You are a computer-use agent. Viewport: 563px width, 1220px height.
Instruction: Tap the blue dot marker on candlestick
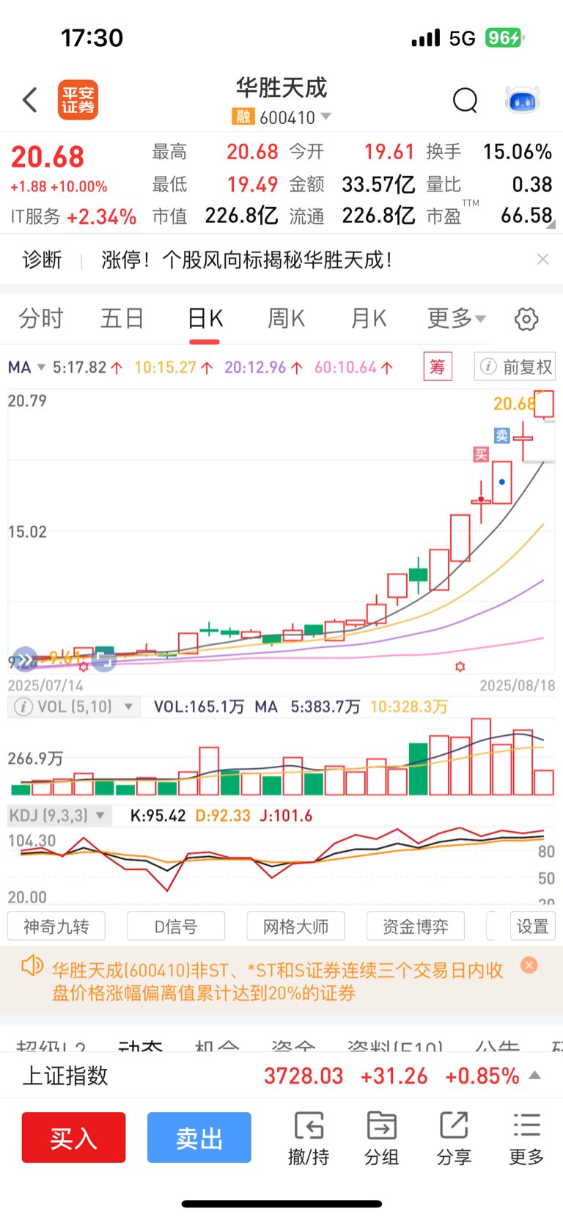502,482
